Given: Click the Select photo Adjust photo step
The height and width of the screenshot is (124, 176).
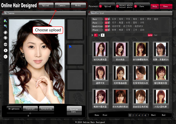Looking at the screenshot, I should pos(125,6).
